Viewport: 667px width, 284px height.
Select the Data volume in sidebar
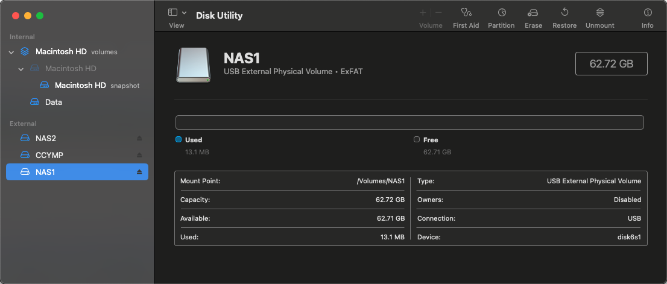tap(53, 103)
